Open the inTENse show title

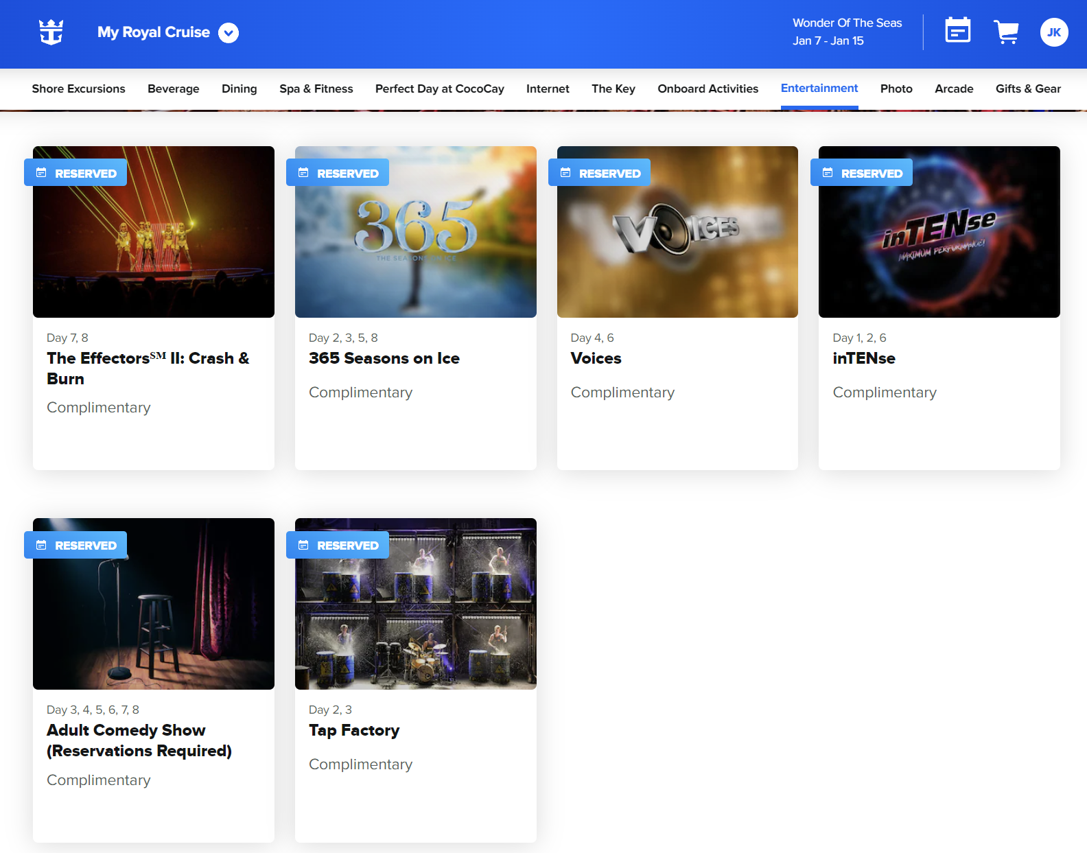pyautogui.click(x=864, y=358)
